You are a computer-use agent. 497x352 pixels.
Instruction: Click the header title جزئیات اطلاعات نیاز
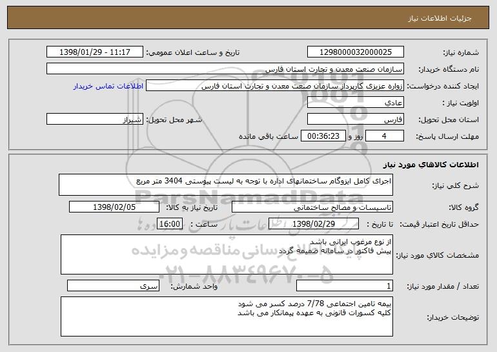coord(440,18)
